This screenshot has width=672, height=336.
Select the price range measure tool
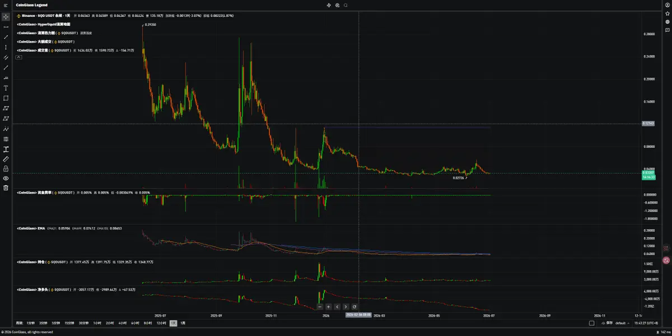tap(6, 149)
